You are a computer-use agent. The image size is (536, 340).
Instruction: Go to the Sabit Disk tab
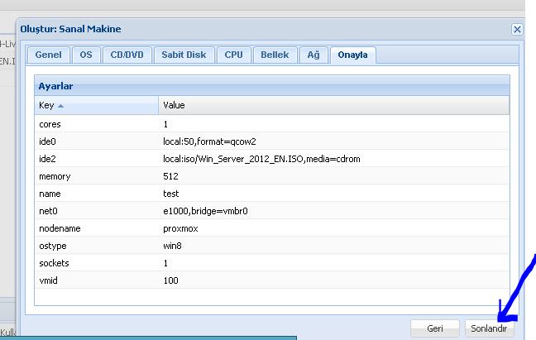(x=184, y=55)
